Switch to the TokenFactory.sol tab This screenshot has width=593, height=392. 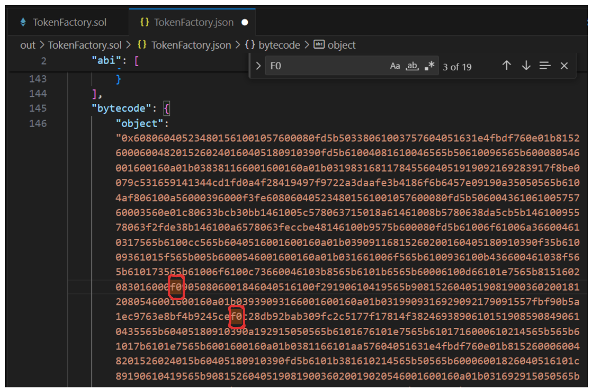[69, 23]
